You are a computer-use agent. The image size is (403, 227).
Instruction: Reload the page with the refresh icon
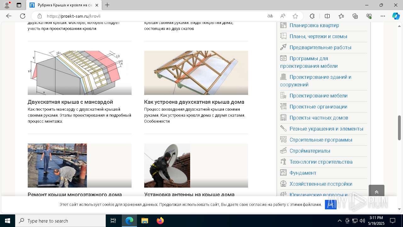23,16
